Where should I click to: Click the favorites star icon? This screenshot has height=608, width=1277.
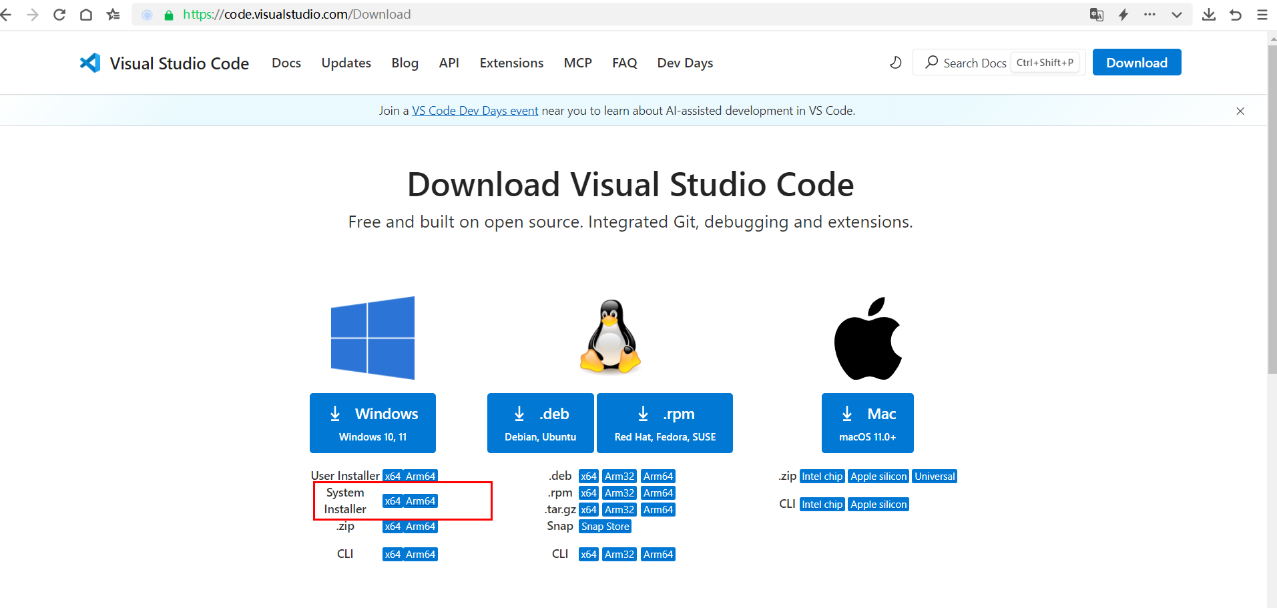coord(113,15)
